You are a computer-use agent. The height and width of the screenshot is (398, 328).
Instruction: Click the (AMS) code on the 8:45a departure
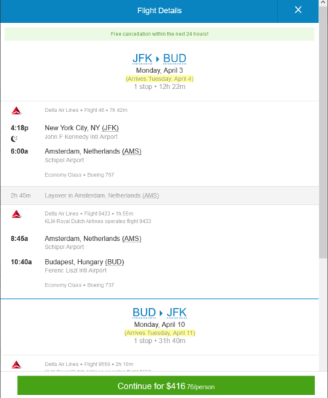(132, 239)
